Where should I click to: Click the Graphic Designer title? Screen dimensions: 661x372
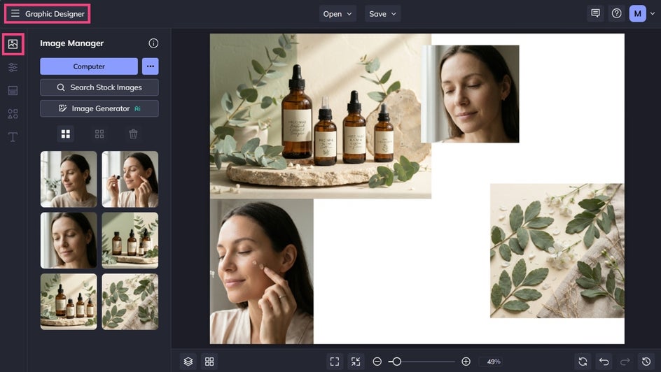(55, 14)
